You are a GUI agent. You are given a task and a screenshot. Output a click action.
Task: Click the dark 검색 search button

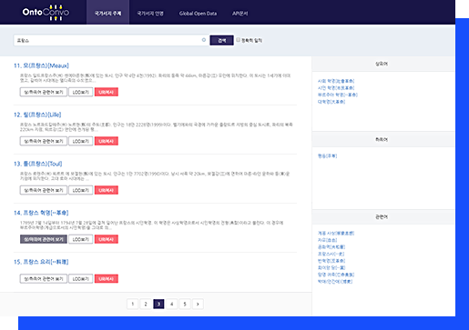click(221, 40)
